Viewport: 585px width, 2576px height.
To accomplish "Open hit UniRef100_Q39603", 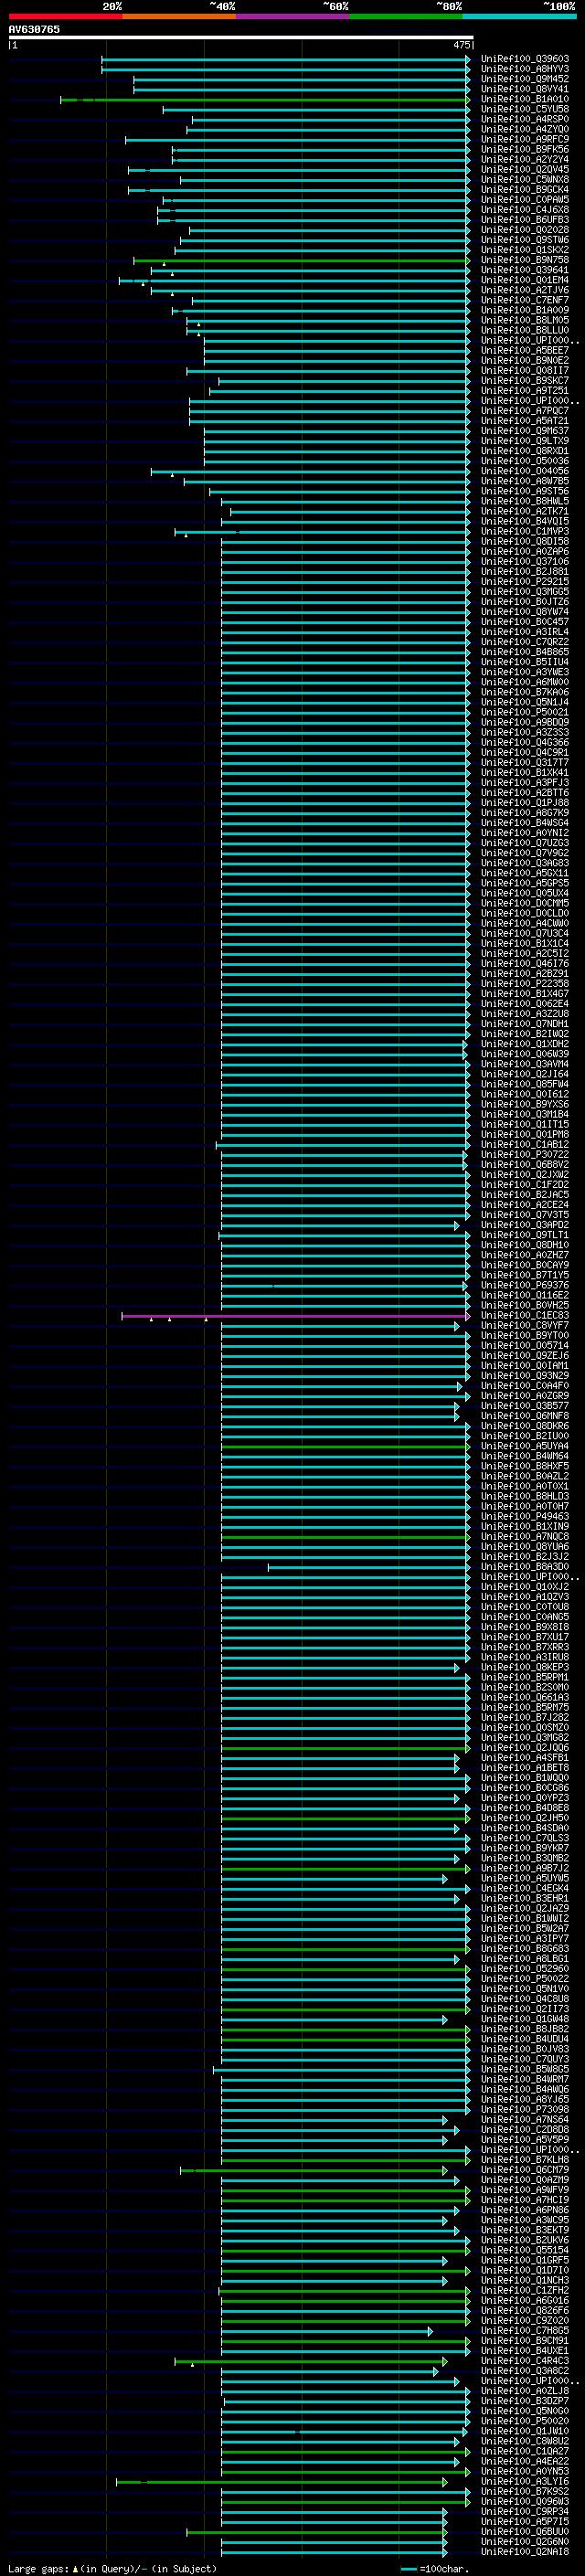I will (524, 59).
